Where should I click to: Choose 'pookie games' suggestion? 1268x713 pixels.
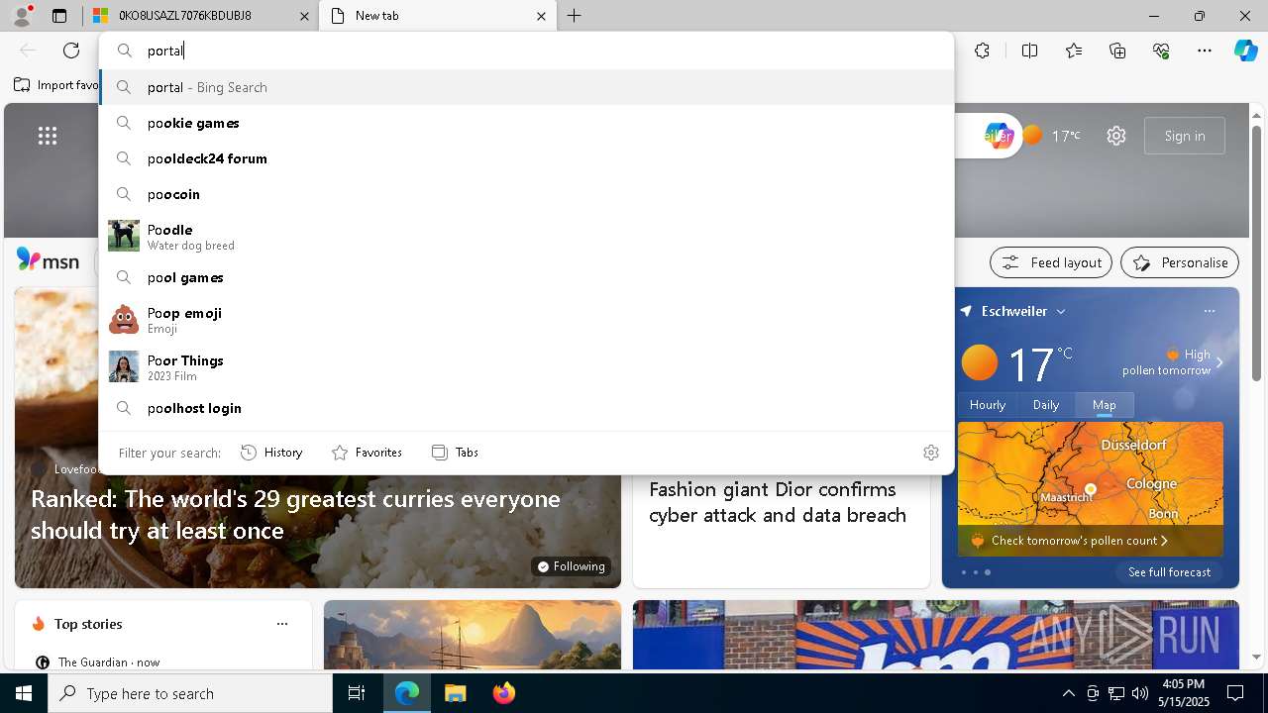(x=526, y=123)
